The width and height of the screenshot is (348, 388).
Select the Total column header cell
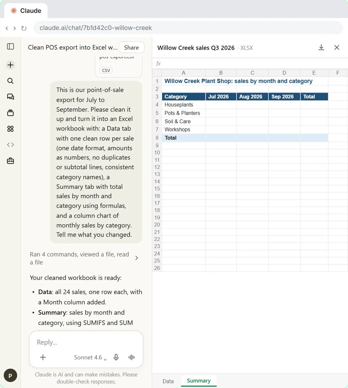click(314, 97)
